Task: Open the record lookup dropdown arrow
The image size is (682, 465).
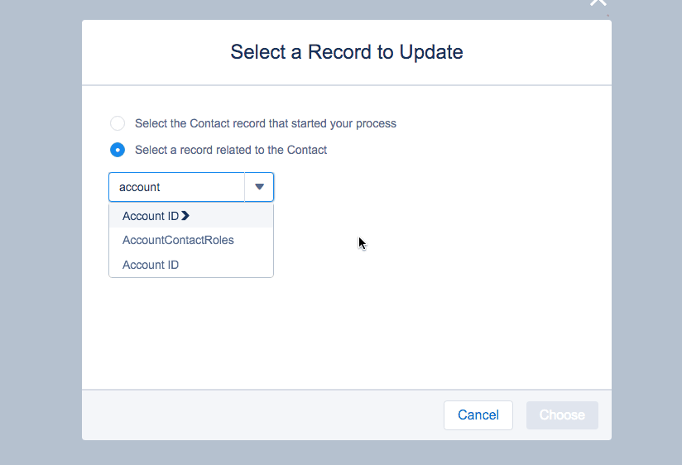Action: click(x=259, y=187)
